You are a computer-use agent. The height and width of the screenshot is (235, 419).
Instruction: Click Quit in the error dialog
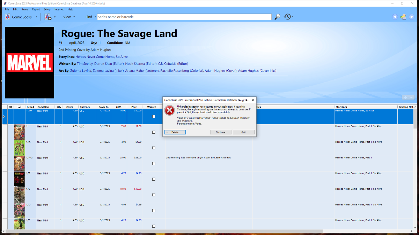(x=244, y=132)
